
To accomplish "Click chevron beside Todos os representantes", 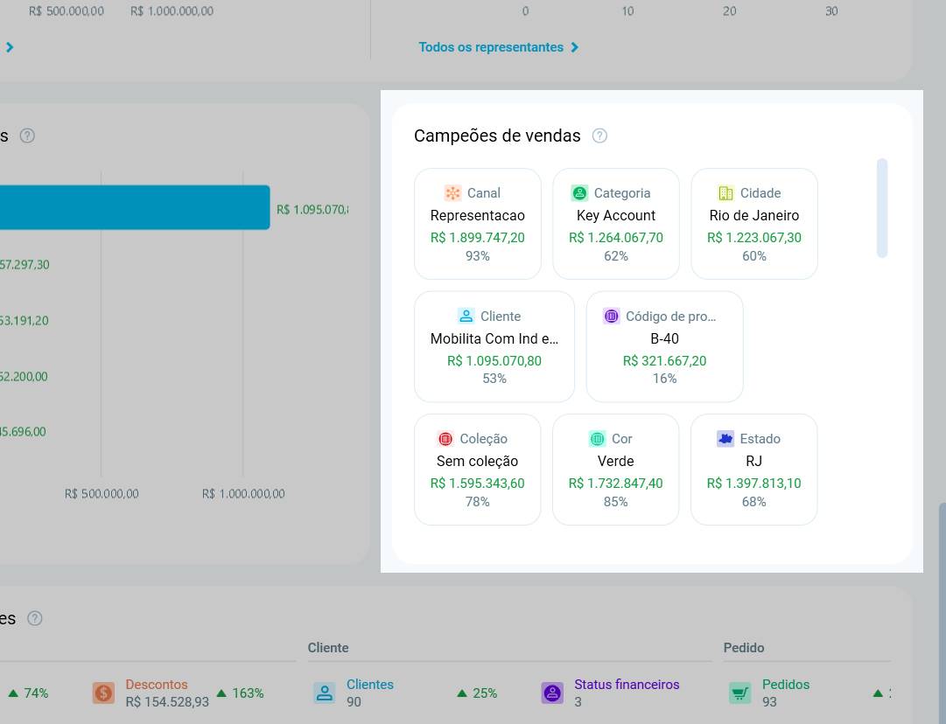I will [574, 47].
